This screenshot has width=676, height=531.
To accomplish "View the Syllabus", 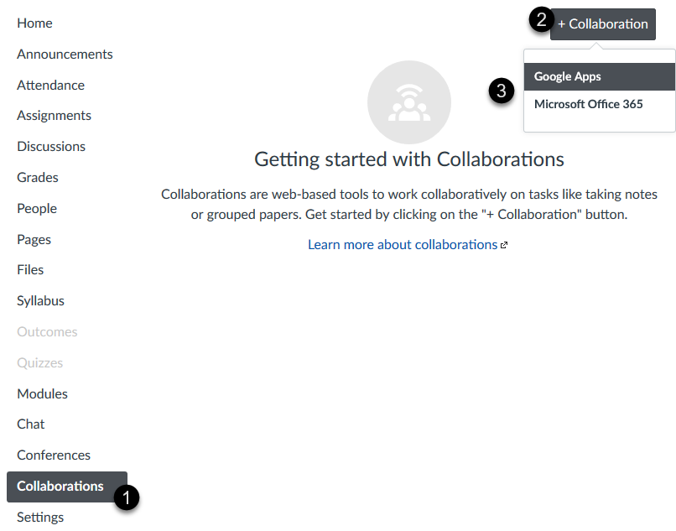I will [x=40, y=300].
